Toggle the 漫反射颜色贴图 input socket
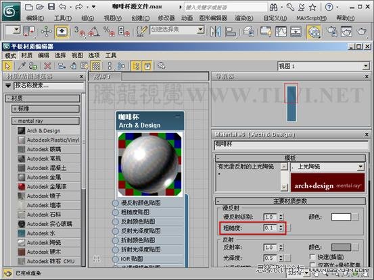 pos(116,203)
